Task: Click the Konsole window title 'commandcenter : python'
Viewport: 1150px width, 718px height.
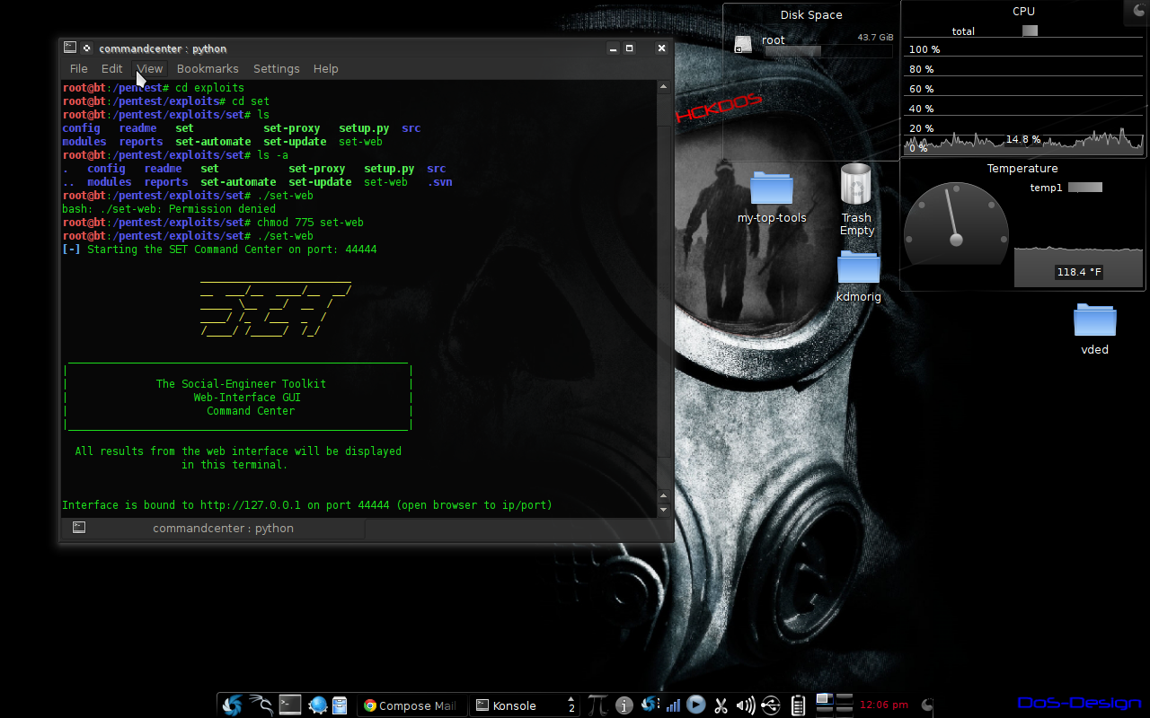Action: coord(163,48)
